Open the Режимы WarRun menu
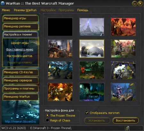 pyautogui.click(x=25, y=10)
